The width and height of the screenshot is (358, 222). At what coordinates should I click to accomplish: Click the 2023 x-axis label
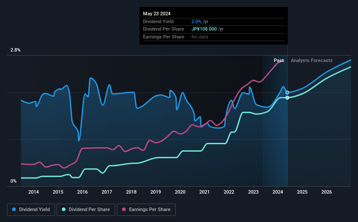click(x=253, y=192)
